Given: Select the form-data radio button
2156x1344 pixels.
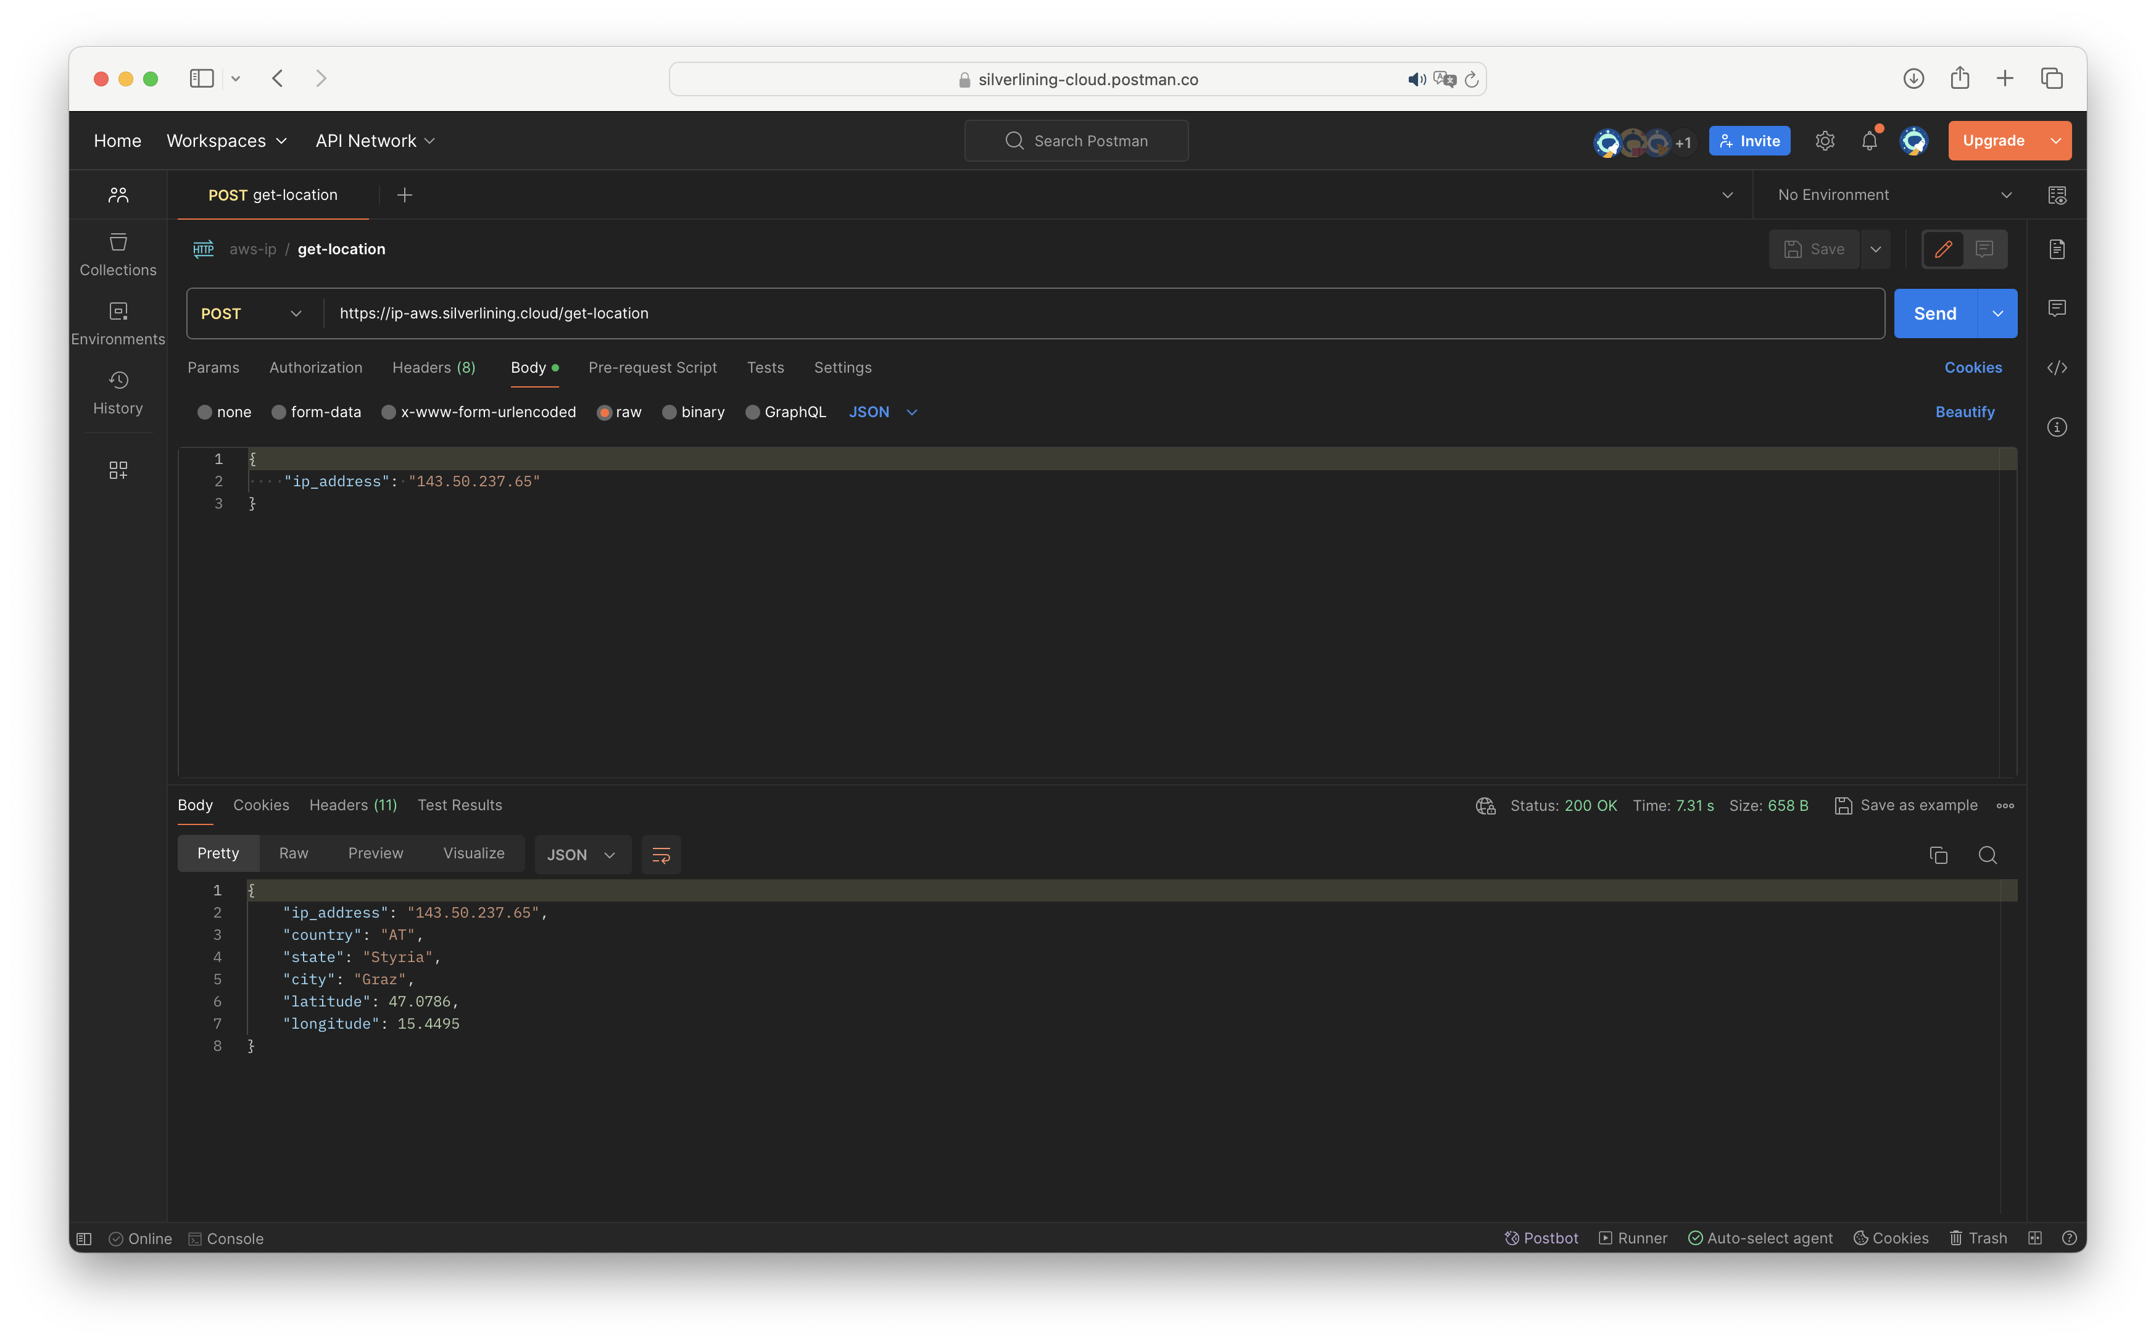Looking at the screenshot, I should pos(279,412).
